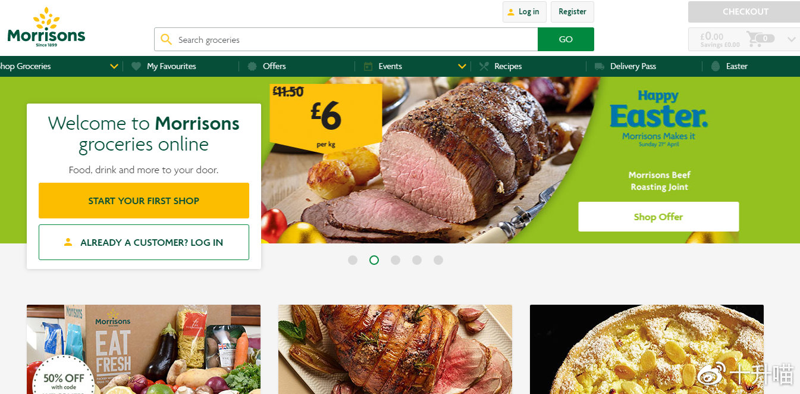
Task: Click the calendar icon beside Events
Action: pos(368,66)
